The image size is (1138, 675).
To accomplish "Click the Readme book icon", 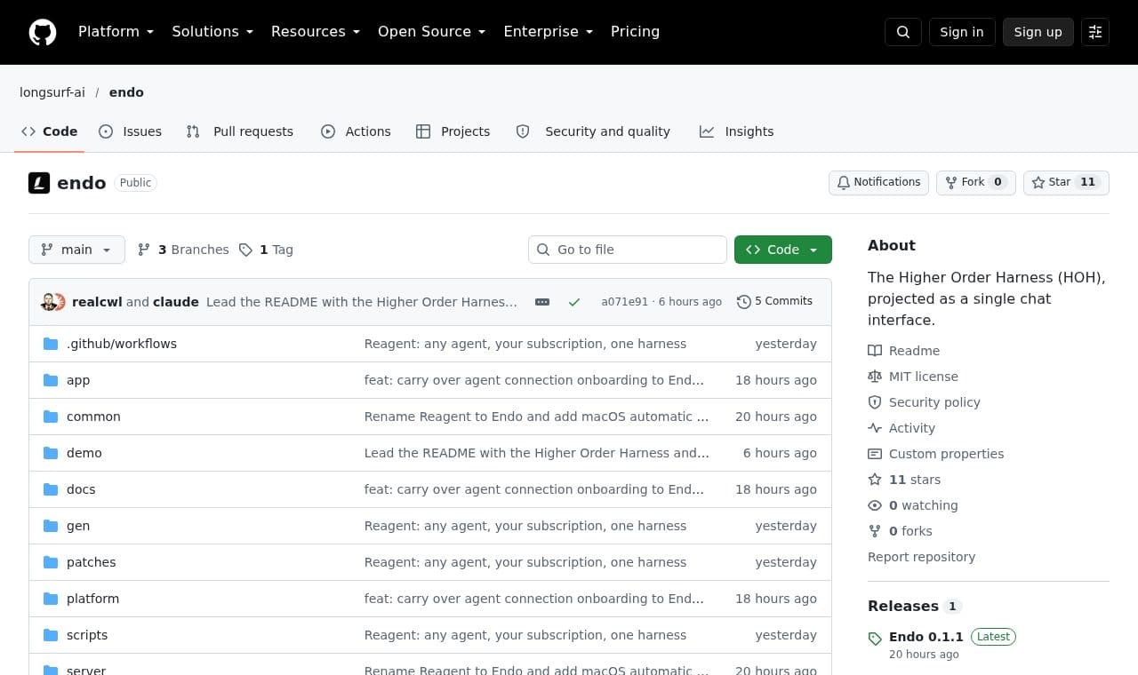I will tap(875, 351).
